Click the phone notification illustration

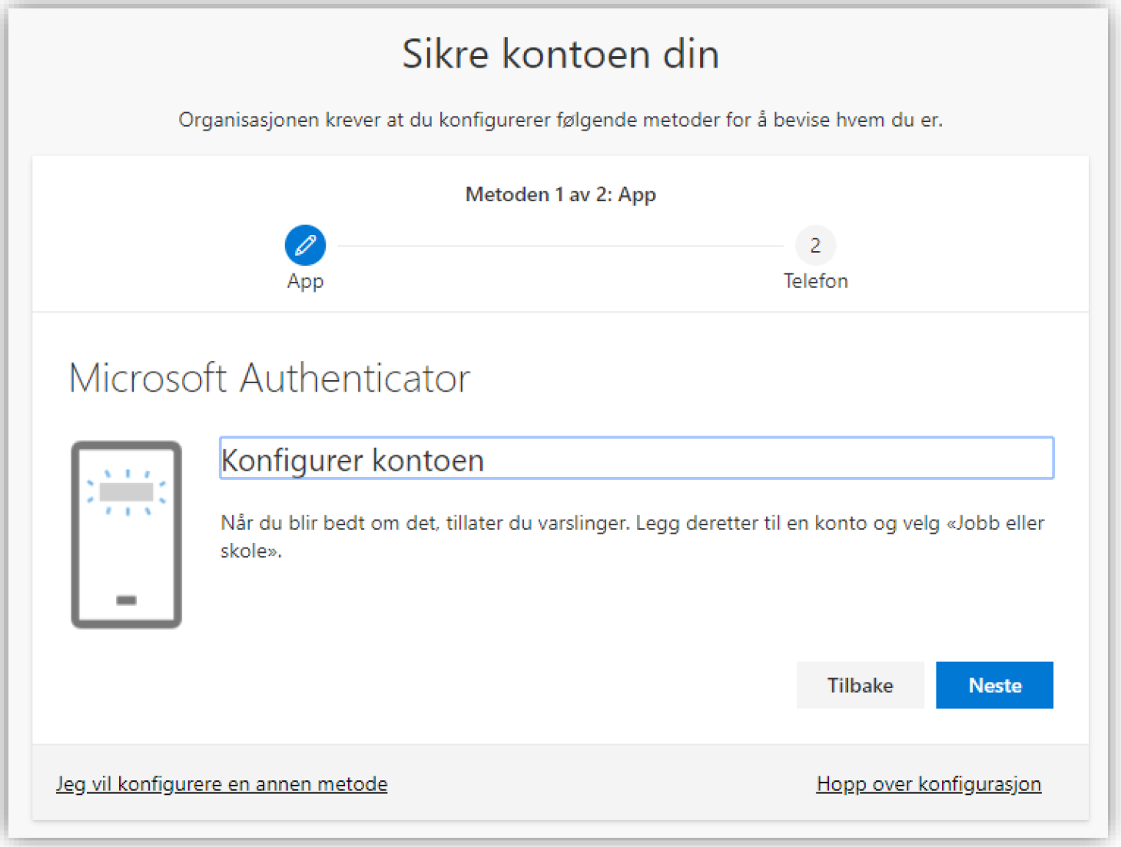[127, 534]
